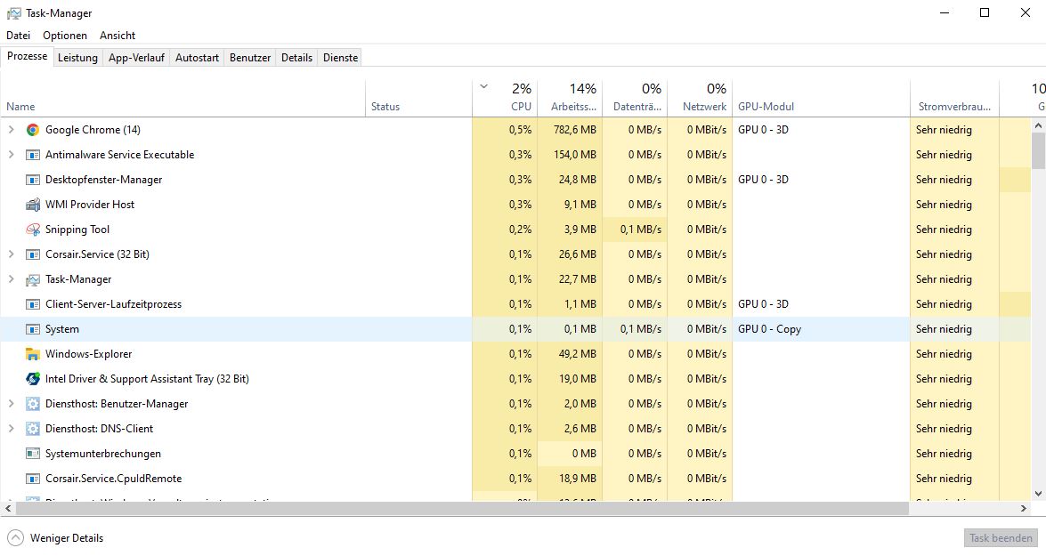The width and height of the screenshot is (1046, 556).
Task: Open the Datei menu
Action: [18, 36]
